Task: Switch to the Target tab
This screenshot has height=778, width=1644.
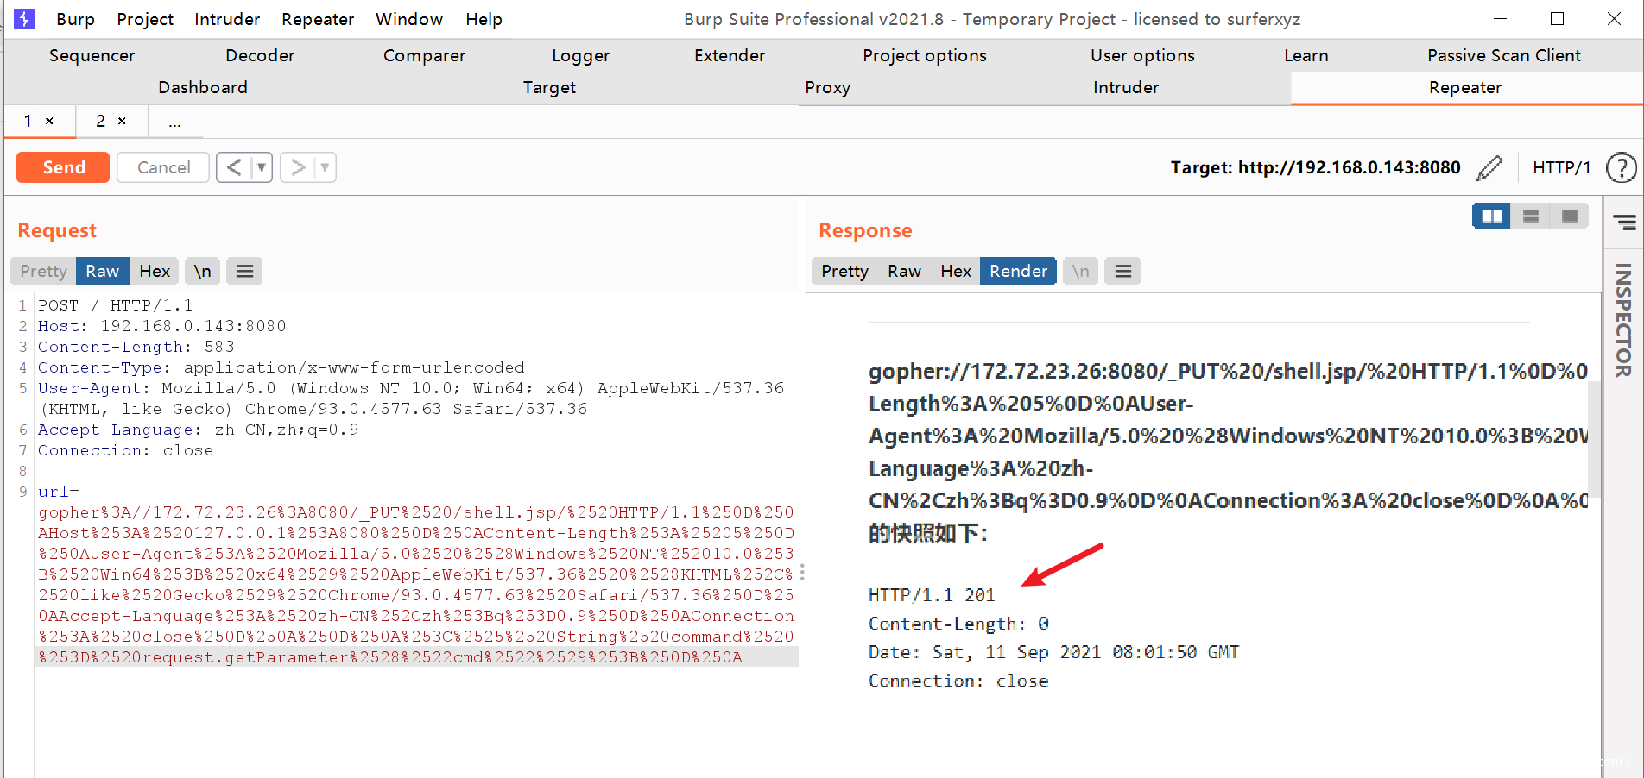Action: click(549, 87)
